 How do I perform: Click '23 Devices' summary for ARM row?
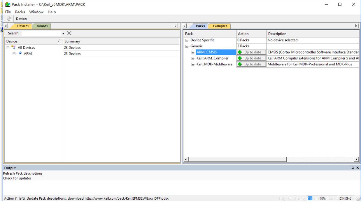[72, 54]
